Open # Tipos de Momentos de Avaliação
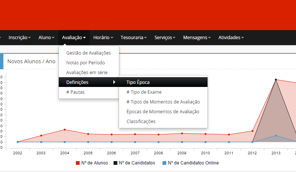This screenshot has width=296, height=172. (163, 102)
